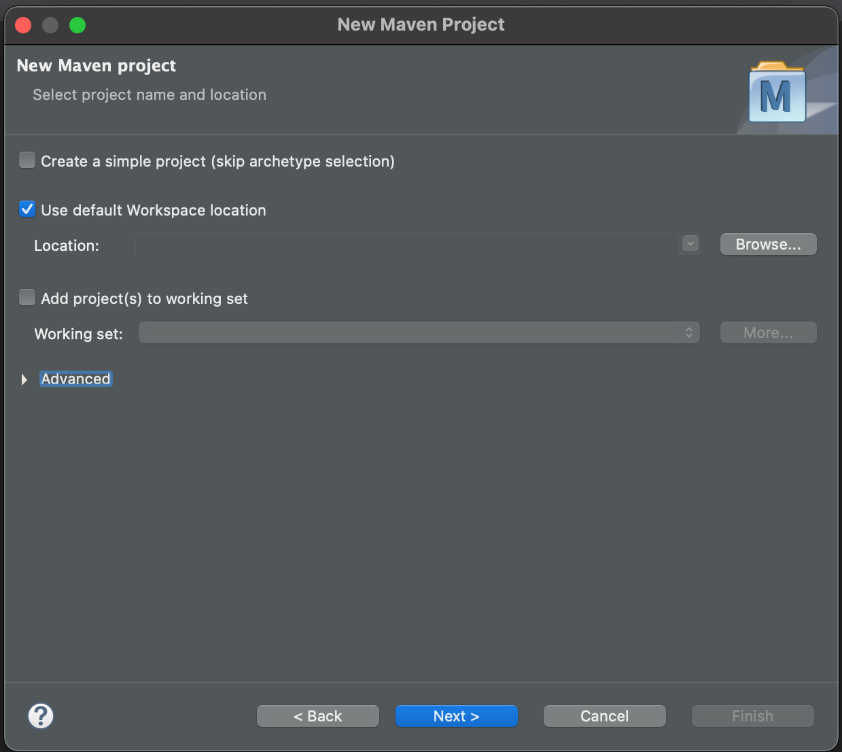Screen dimensions: 842x752
Task: Expand the Advanced section triangle
Action: [24, 379]
